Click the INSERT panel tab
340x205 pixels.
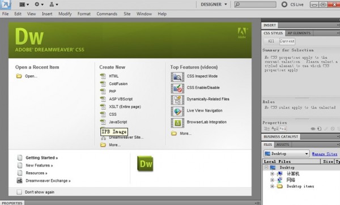point(270,25)
